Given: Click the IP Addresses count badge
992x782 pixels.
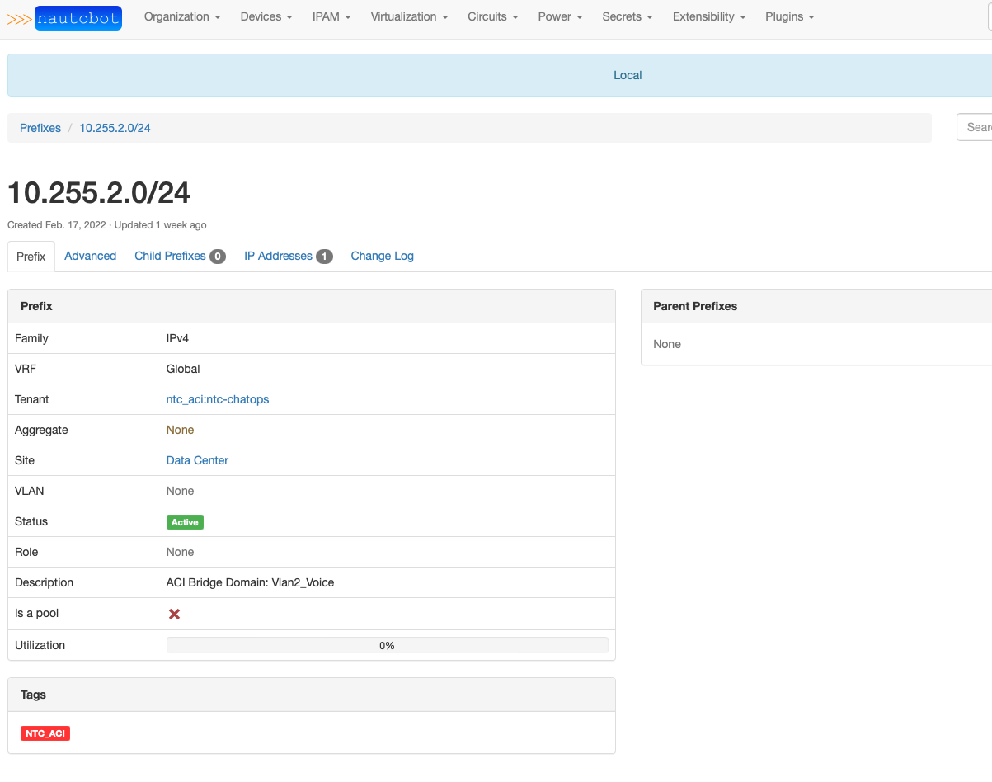Looking at the screenshot, I should (324, 257).
